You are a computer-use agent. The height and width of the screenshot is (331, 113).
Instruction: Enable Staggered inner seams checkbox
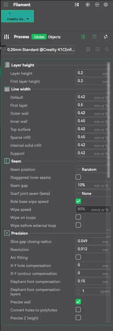[x=78, y=177]
